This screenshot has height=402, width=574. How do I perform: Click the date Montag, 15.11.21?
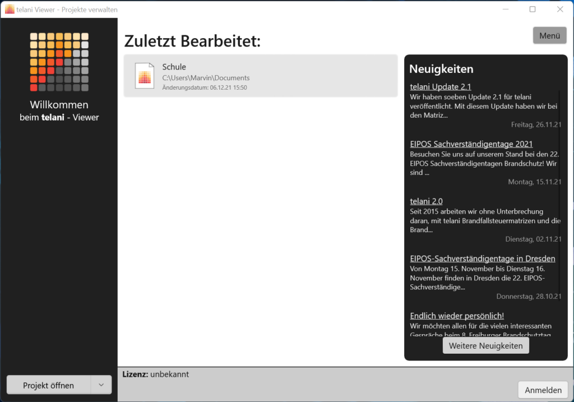pyautogui.click(x=534, y=182)
